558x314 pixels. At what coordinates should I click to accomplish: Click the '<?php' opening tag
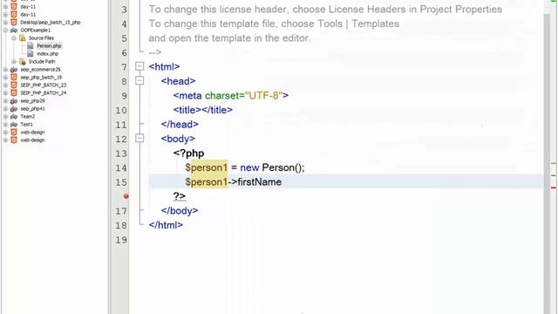point(188,154)
